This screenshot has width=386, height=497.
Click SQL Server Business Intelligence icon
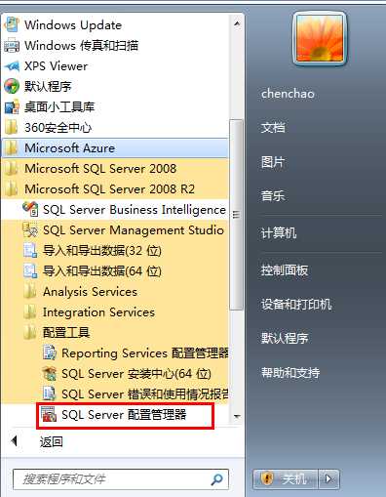click(x=30, y=209)
